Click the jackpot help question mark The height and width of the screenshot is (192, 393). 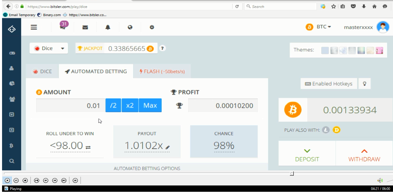coord(162,48)
